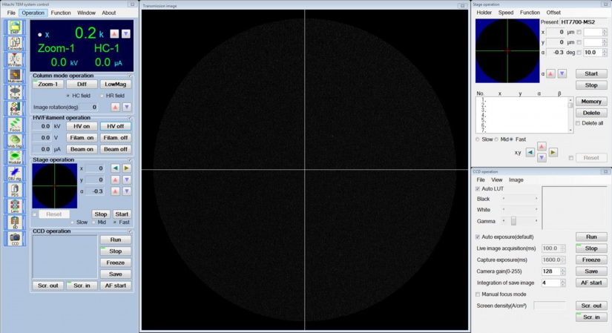Enable the Manual focus mode checkbox
Image resolution: width=612 pixels, height=333 pixels.
[477, 294]
